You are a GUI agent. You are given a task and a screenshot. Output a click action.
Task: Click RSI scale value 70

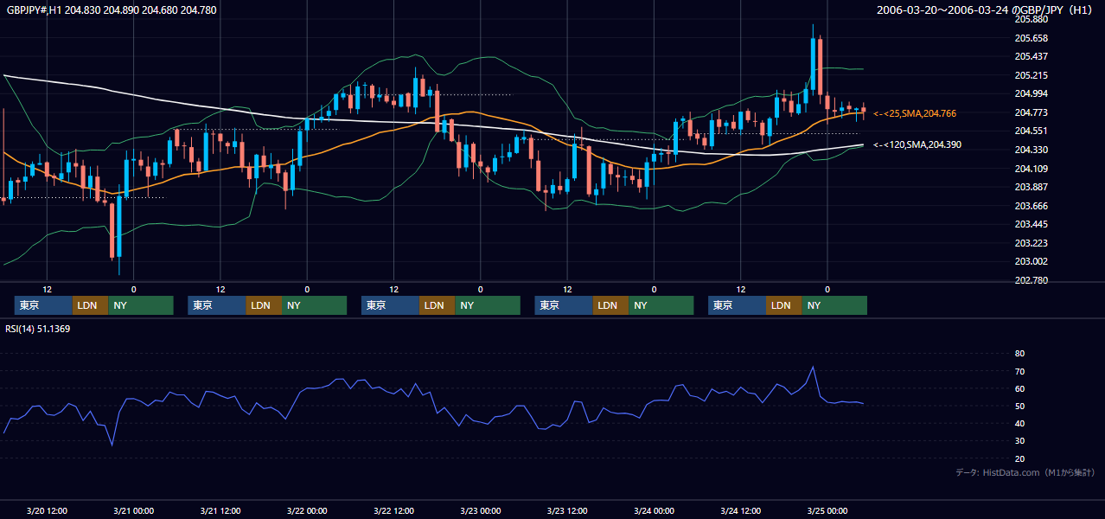pos(1019,371)
